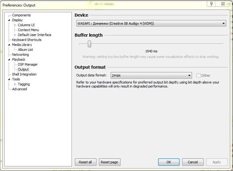Select Networking in the tree
Viewport: 233px width, 171px height.
20,55
